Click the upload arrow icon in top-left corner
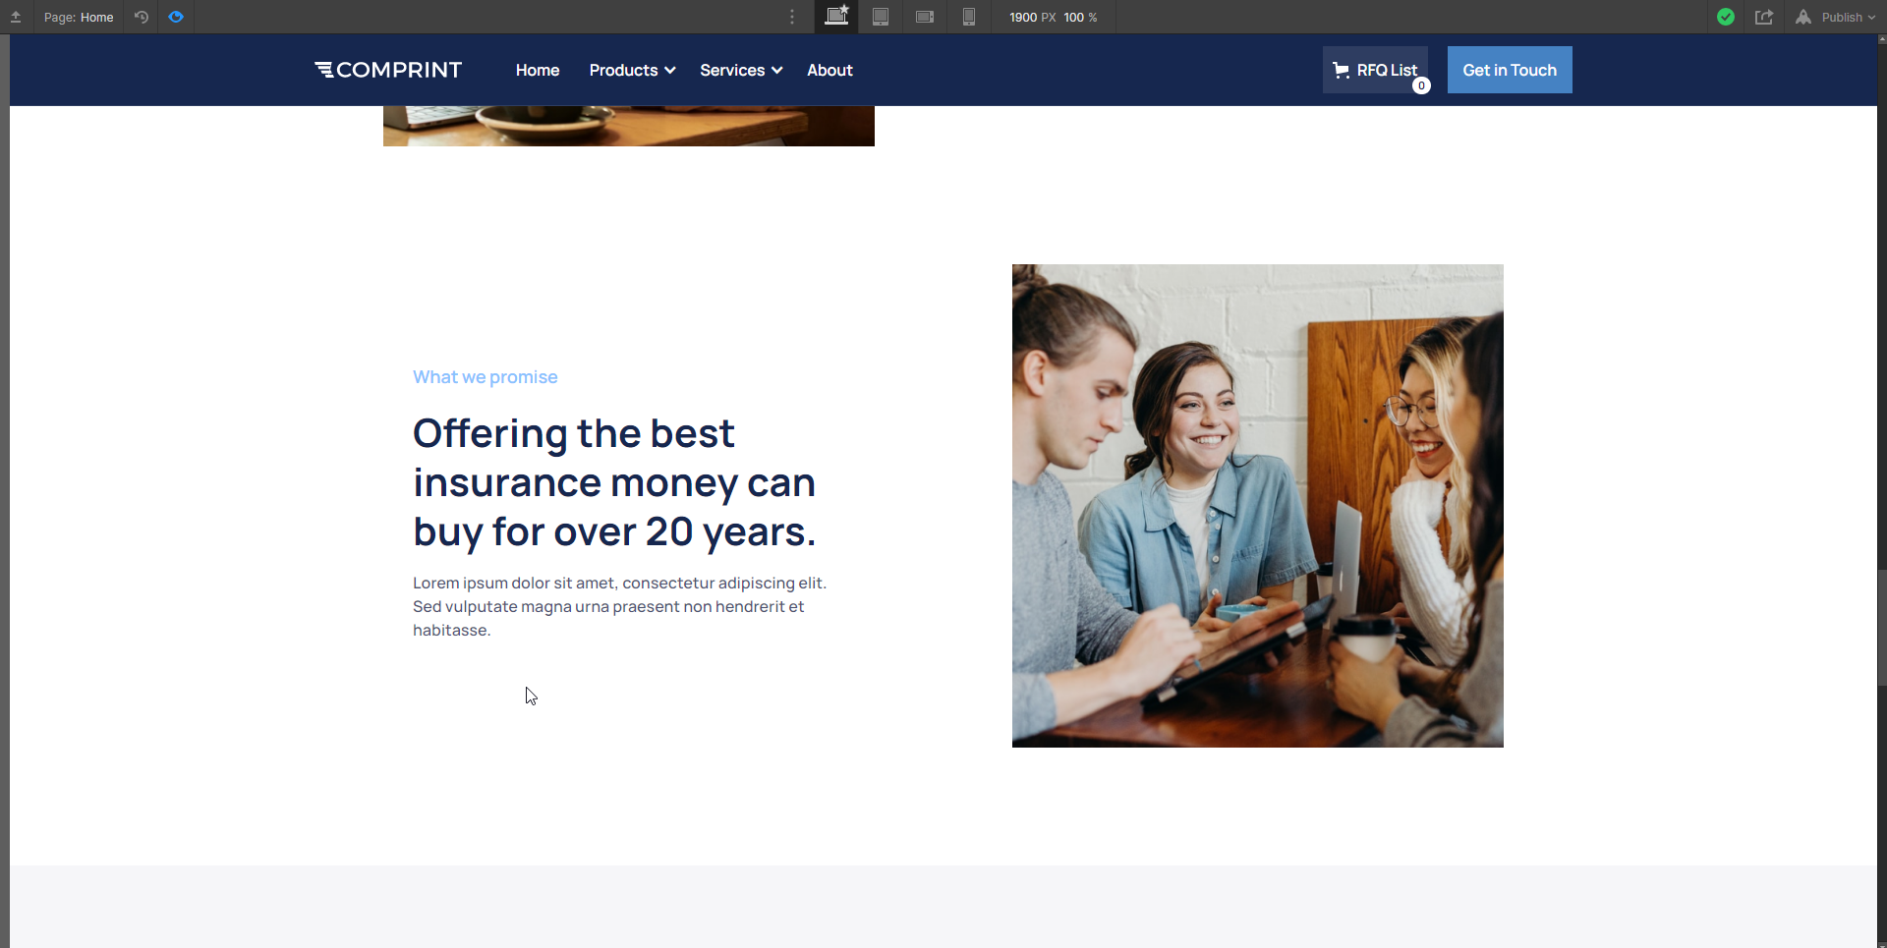 pyautogui.click(x=16, y=17)
